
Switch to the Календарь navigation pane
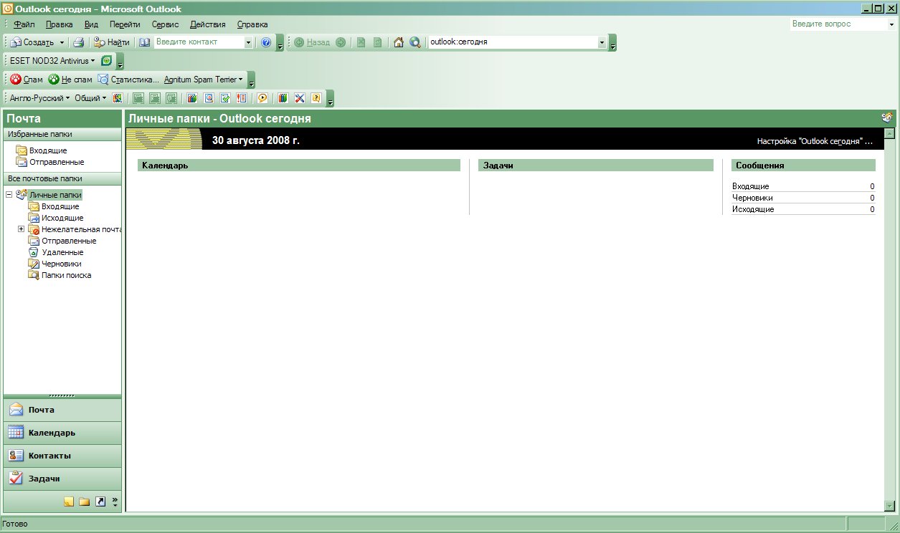[x=62, y=433]
